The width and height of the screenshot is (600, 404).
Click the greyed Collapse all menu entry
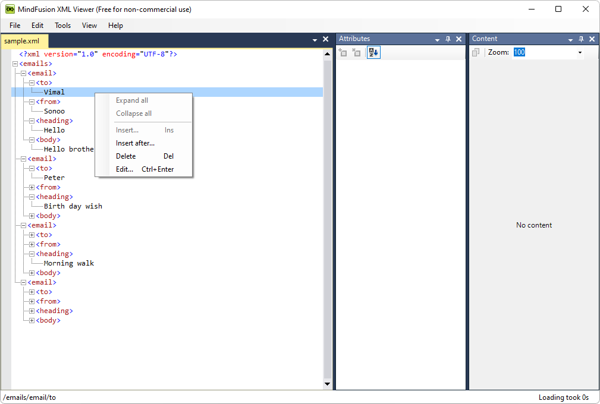pos(143,113)
